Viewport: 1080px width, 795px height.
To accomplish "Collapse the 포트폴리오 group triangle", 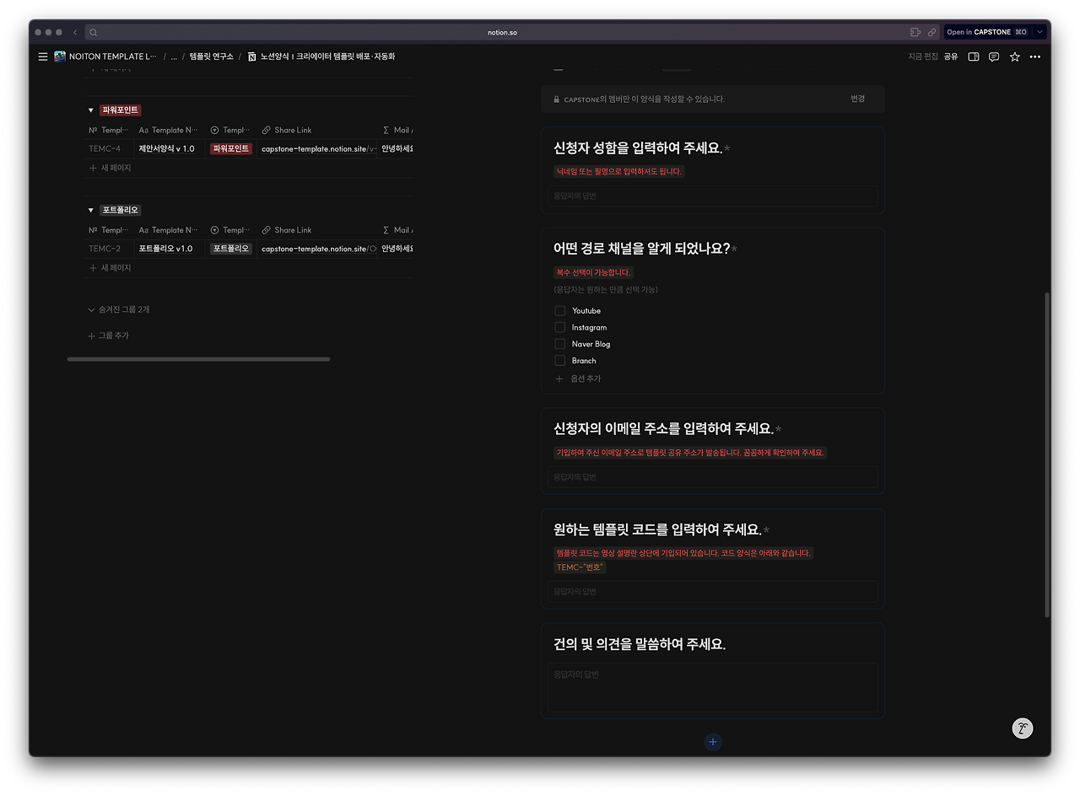I will tap(90, 210).
